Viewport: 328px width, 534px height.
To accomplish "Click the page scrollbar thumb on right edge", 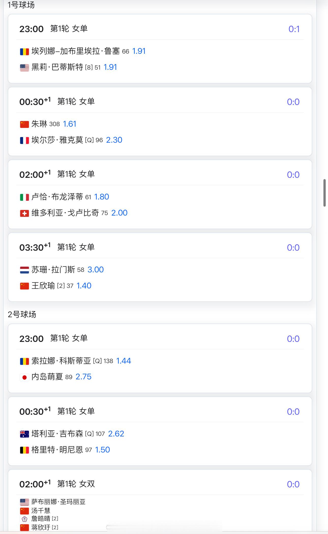I will (324, 193).
